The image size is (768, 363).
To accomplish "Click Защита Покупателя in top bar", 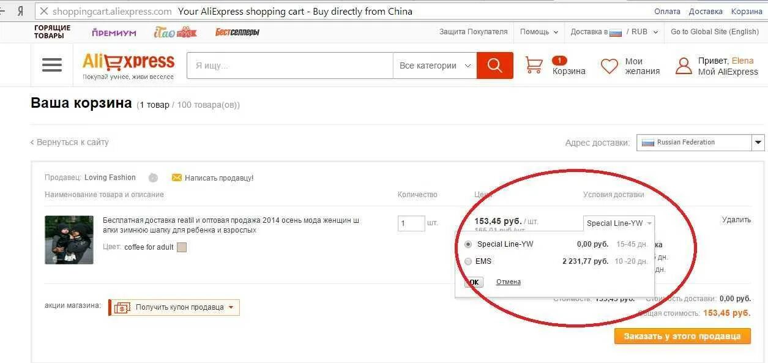I will 474,32.
